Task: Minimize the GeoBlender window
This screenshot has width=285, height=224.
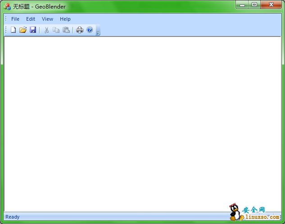Action: coord(243,5)
